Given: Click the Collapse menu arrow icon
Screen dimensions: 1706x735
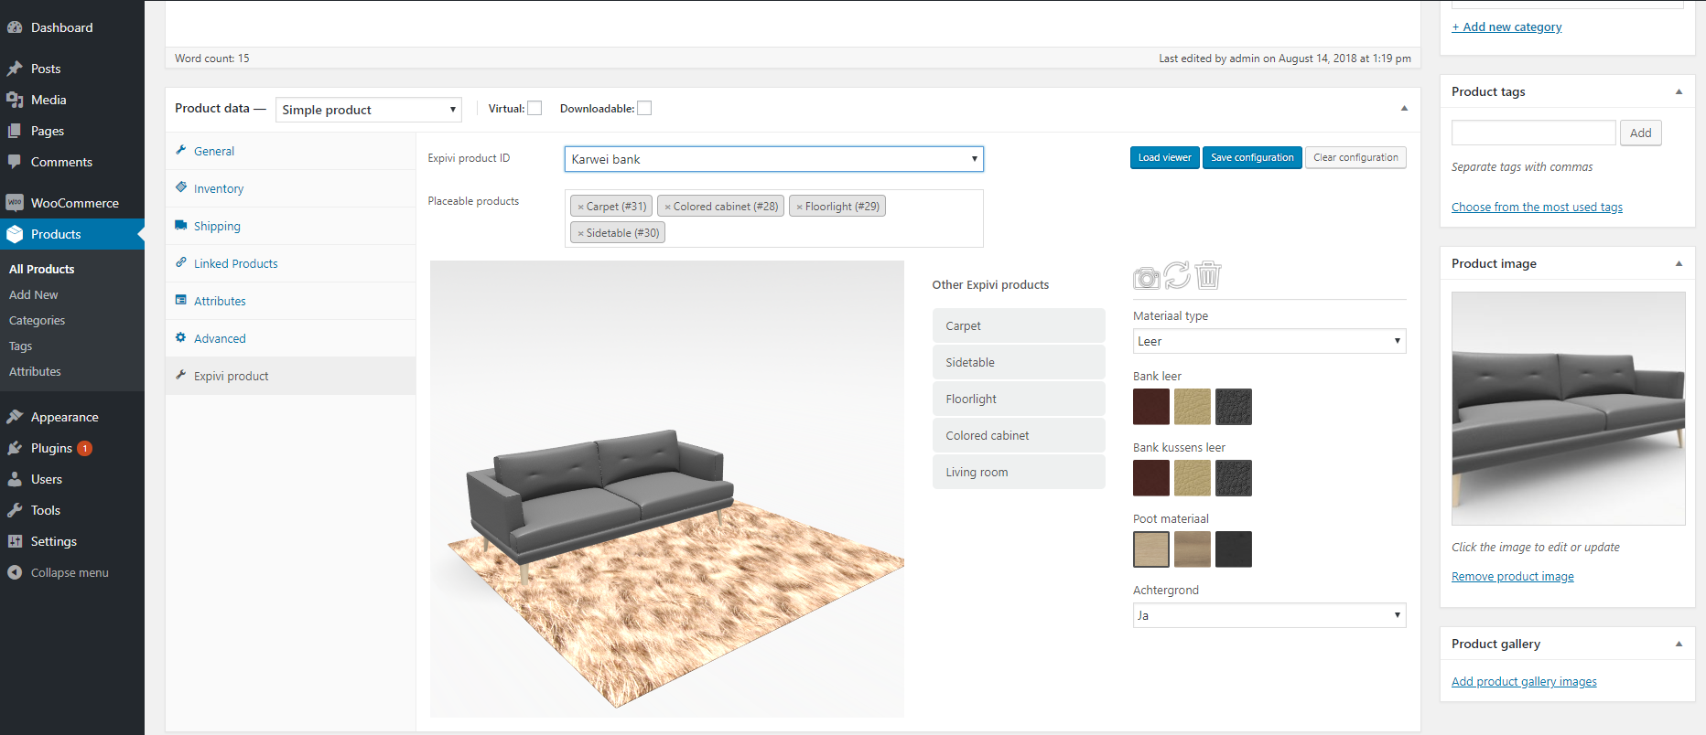Looking at the screenshot, I should (x=15, y=572).
